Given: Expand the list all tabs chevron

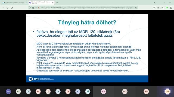Looking at the screenshot, I should (x=155, y=2).
